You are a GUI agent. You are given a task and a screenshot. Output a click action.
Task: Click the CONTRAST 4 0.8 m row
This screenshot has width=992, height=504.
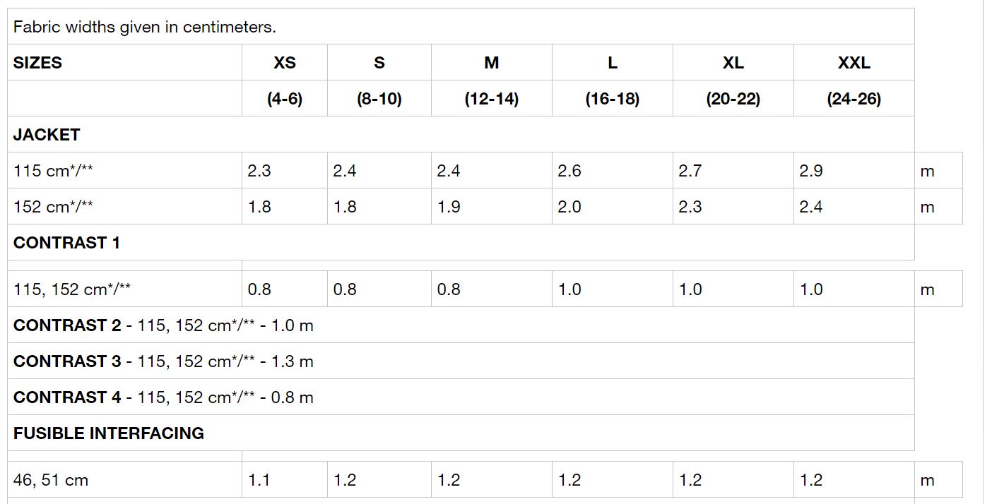(461, 397)
